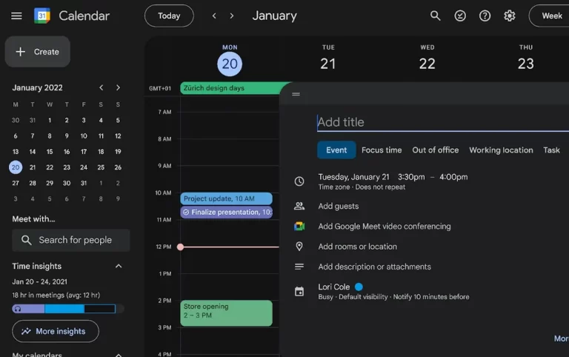Open the settings gear menu
The width and height of the screenshot is (569, 357).
pos(509,16)
